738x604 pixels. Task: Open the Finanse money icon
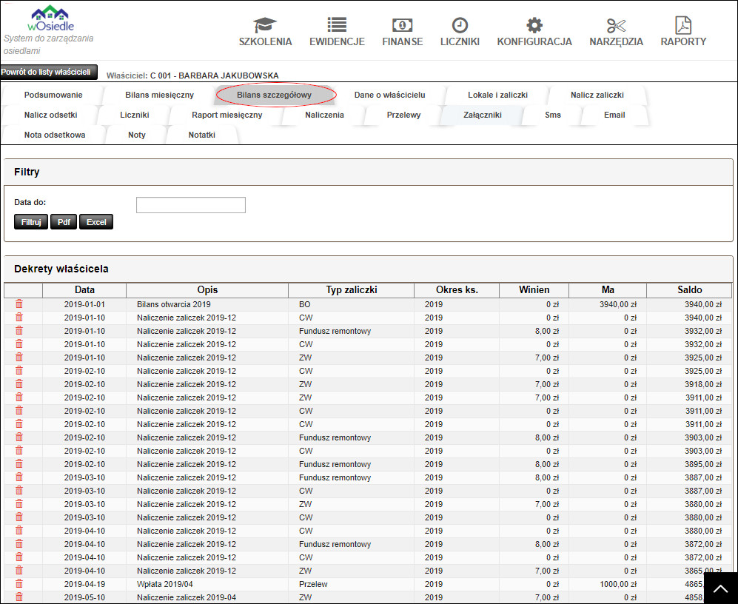tap(402, 25)
